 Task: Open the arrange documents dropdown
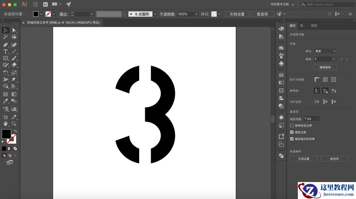coord(57,4)
